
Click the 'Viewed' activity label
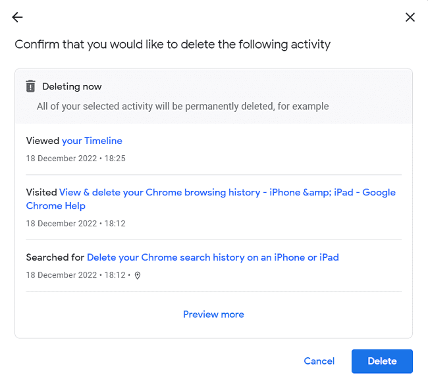coord(43,141)
